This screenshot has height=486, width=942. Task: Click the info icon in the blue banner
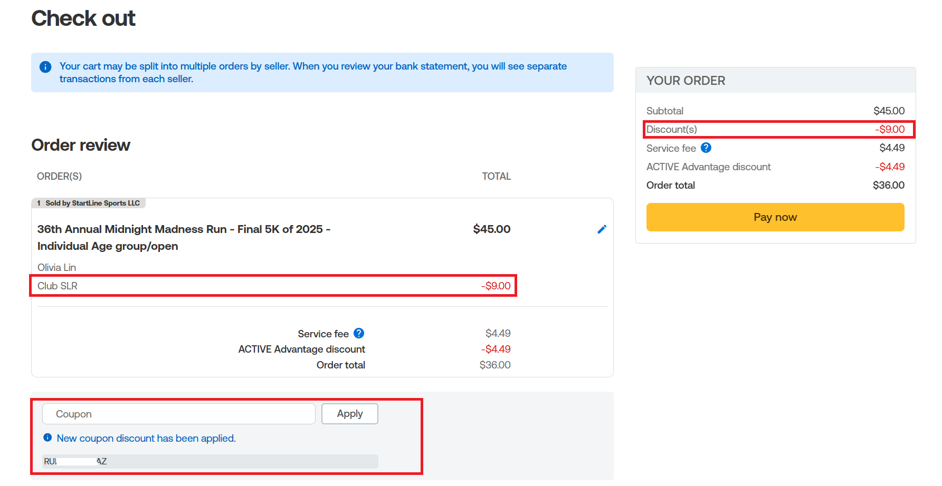point(45,67)
